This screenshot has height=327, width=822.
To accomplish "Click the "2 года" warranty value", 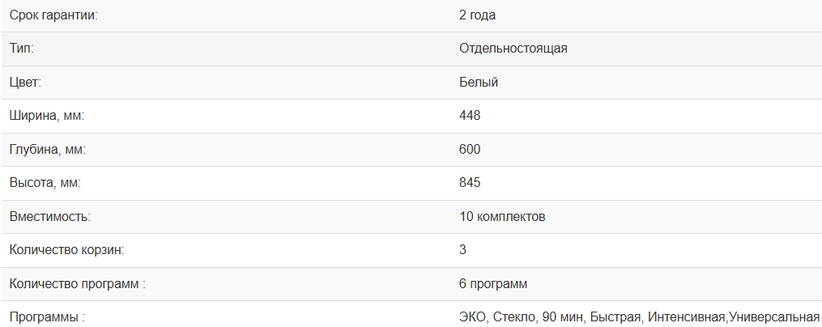I will coord(477,15).
